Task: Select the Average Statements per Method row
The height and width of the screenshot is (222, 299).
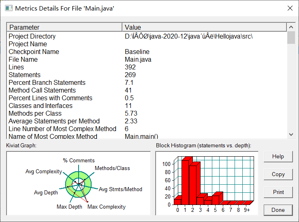Action: 147,121
